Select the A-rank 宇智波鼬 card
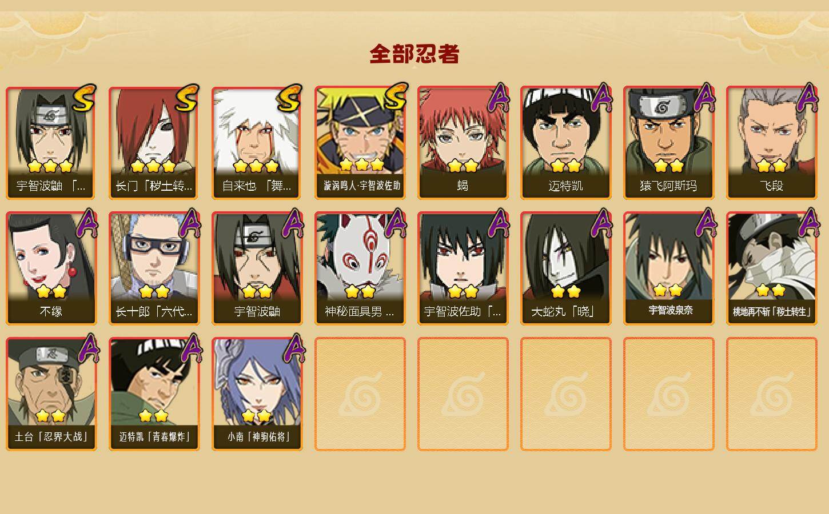This screenshot has height=514, width=829. (x=257, y=268)
